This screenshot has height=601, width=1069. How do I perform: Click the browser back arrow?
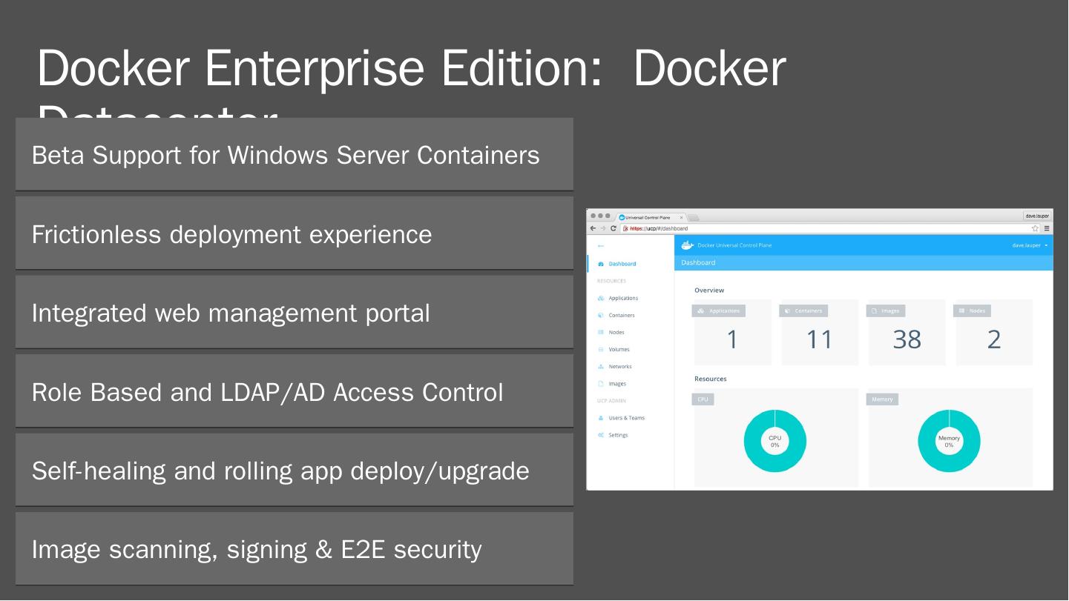click(593, 228)
